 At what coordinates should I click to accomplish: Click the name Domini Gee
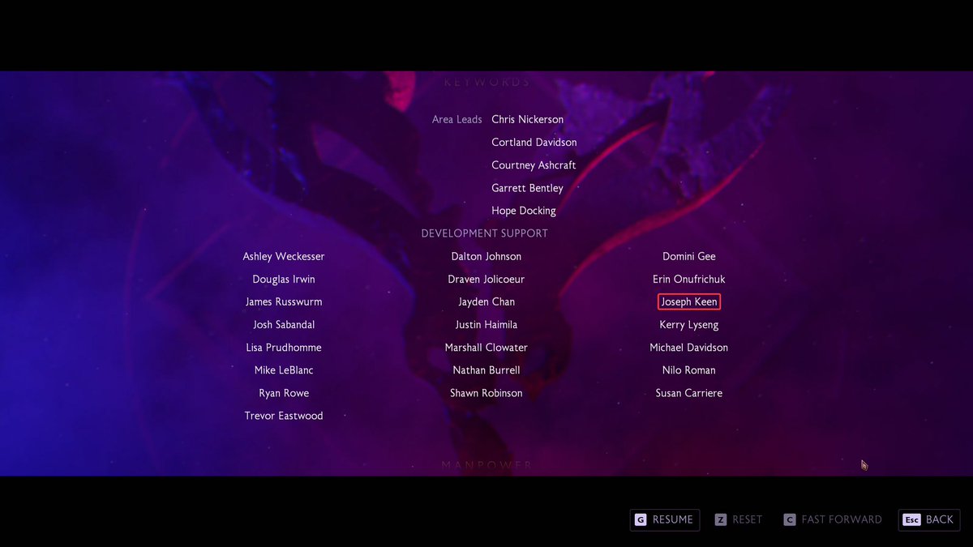coord(689,256)
